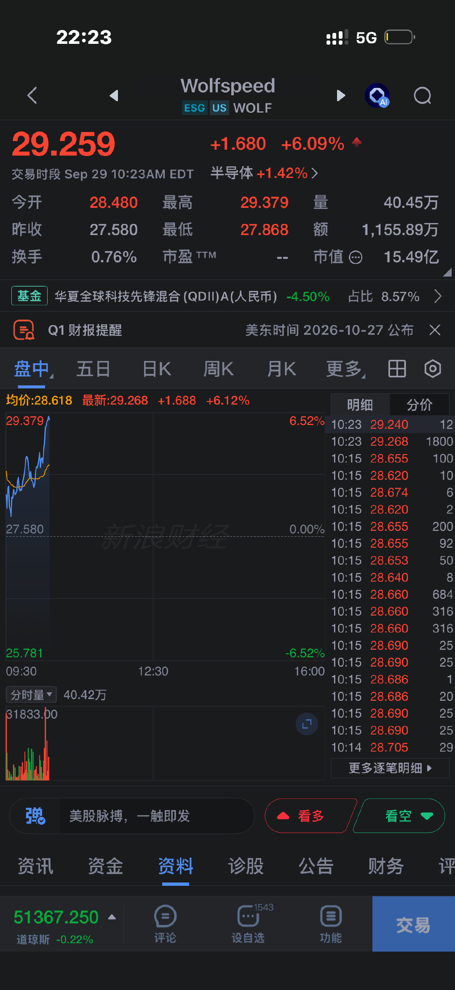Open the 基金 fund holding row arrow
The image size is (455, 990).
tap(438, 296)
